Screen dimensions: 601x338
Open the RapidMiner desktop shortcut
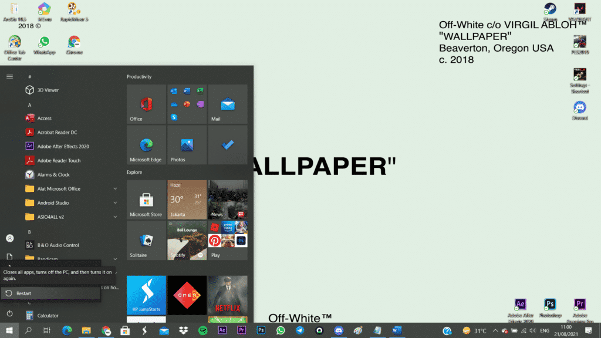click(x=74, y=12)
